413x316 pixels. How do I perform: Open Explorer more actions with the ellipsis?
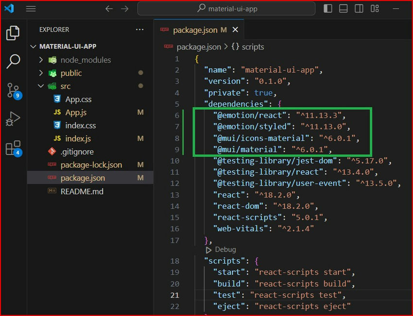(x=140, y=30)
